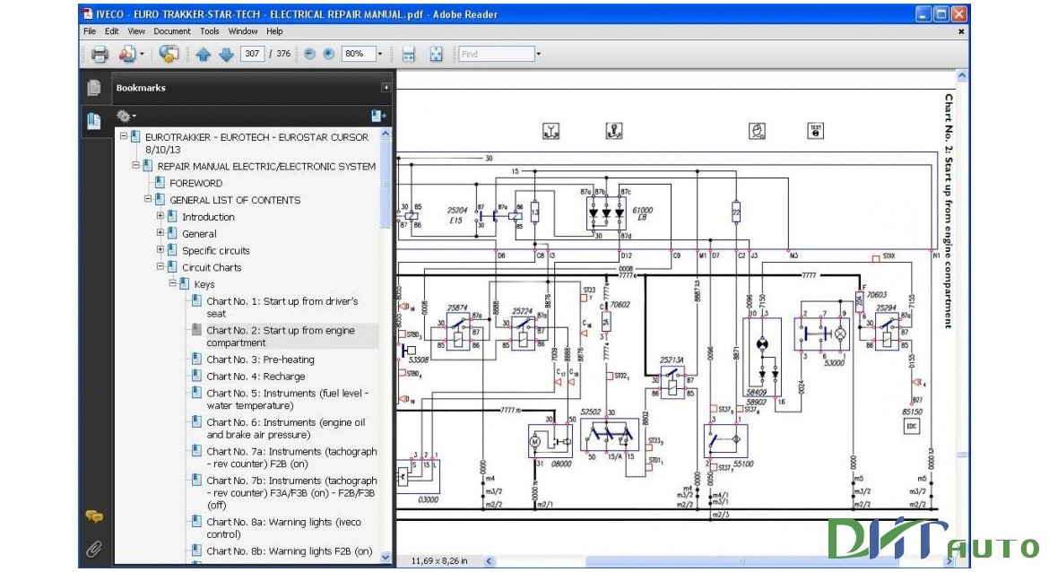
Task: Open the Find options dropdown arrow
Action: [x=539, y=54]
